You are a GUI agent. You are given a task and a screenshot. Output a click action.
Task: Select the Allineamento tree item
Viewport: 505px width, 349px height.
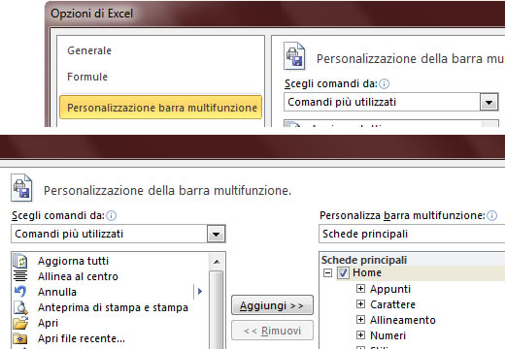coord(403,320)
